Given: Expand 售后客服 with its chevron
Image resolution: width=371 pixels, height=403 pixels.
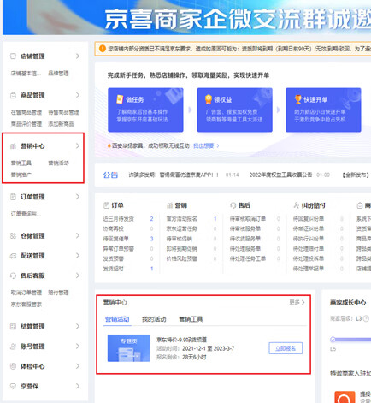Looking at the screenshot, I should (x=78, y=276).
